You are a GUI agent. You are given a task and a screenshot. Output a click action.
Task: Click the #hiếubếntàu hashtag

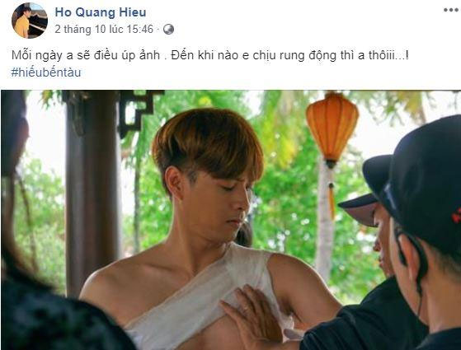(46, 72)
